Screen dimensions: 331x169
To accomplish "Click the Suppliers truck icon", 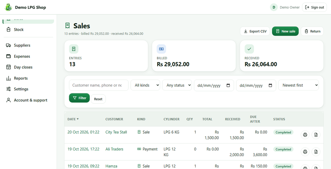I will [9, 45].
